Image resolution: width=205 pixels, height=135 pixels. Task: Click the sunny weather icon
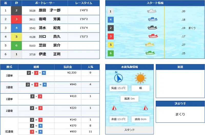[x=140, y=78]
